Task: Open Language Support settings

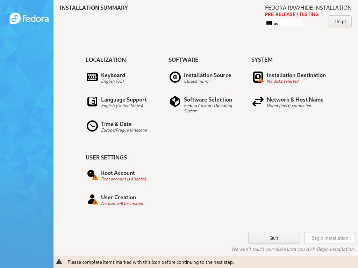Action: click(124, 99)
